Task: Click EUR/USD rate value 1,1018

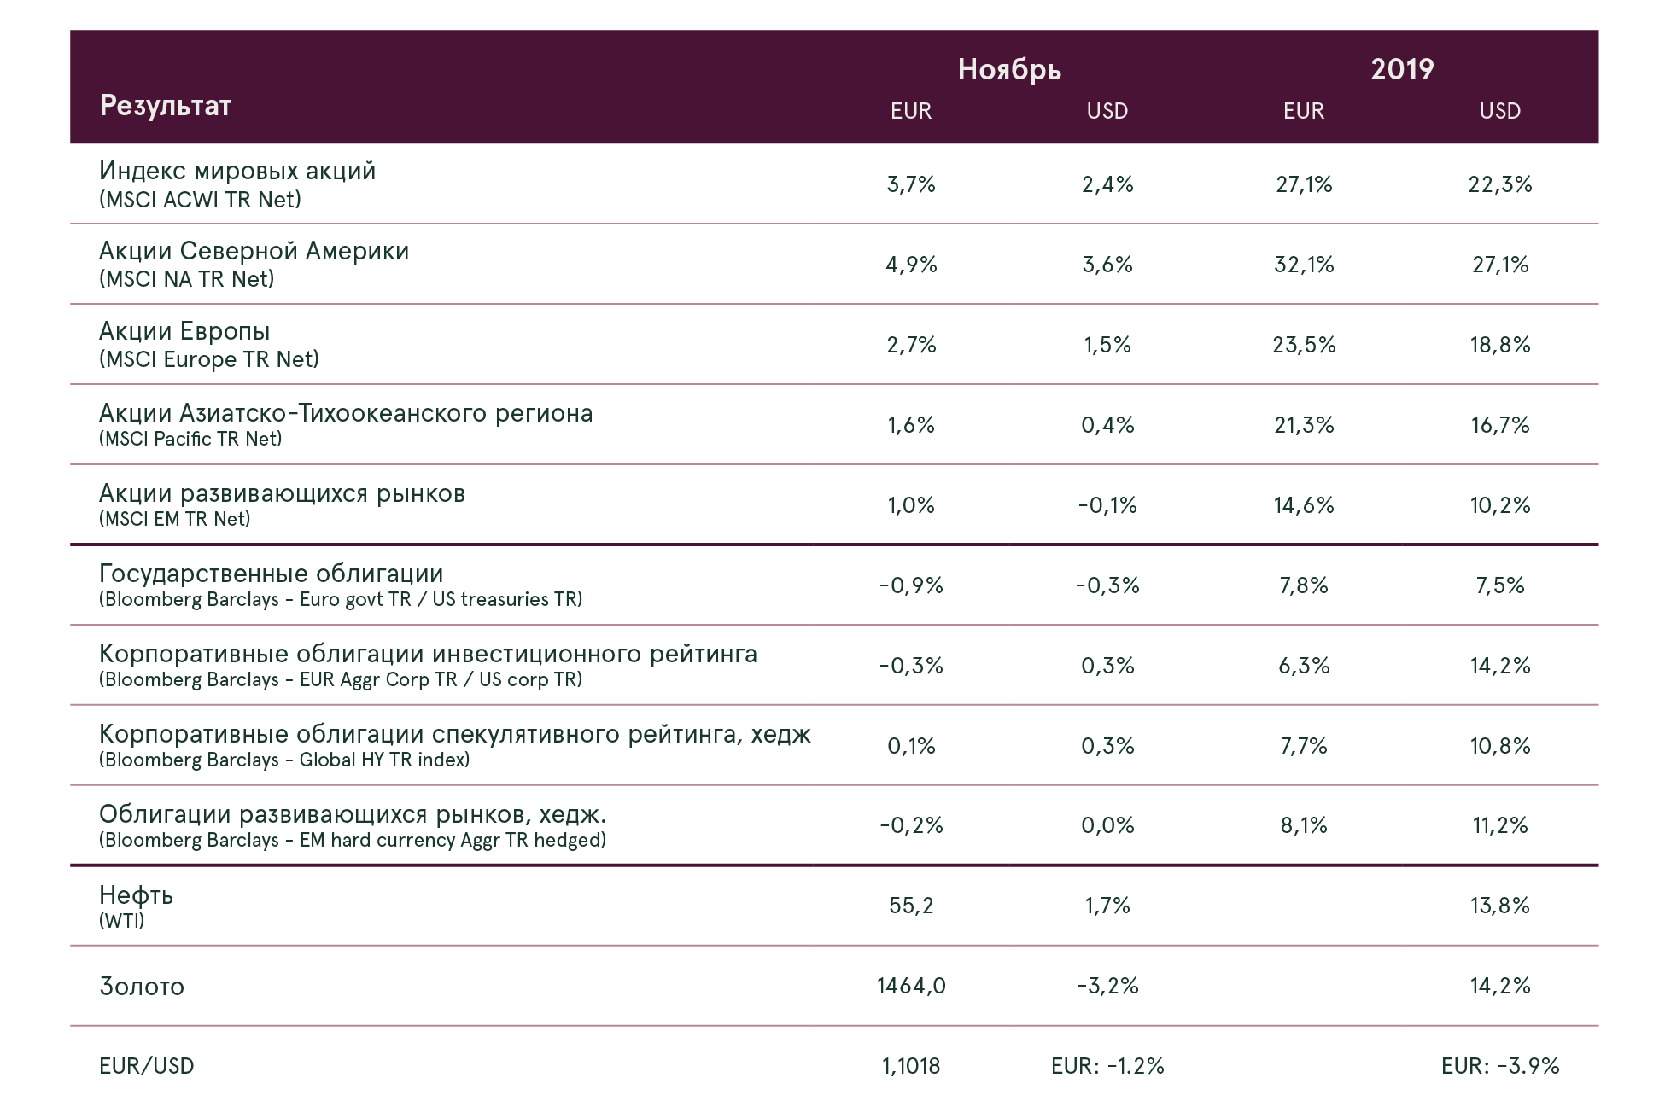Action: click(x=911, y=1067)
